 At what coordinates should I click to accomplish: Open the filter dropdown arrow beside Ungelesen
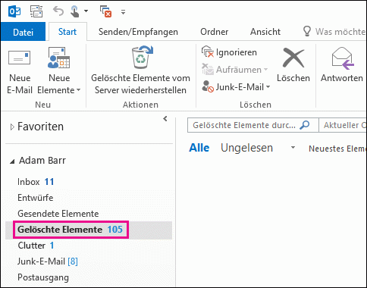pos(293,147)
